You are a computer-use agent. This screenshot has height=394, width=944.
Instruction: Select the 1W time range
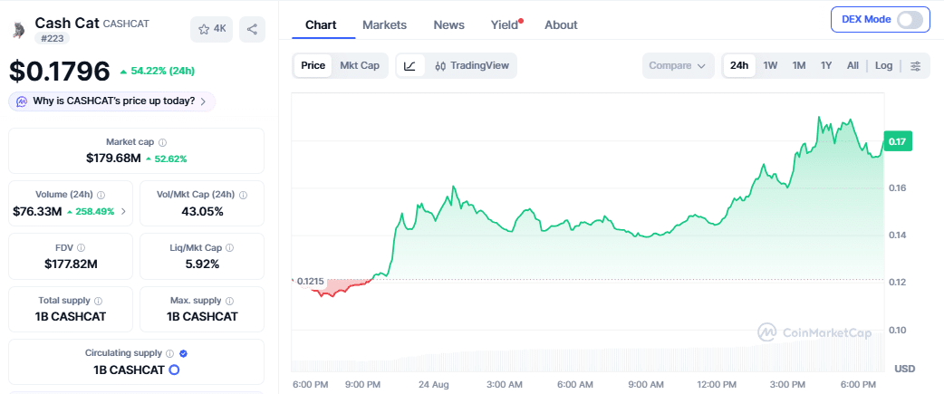coord(770,65)
